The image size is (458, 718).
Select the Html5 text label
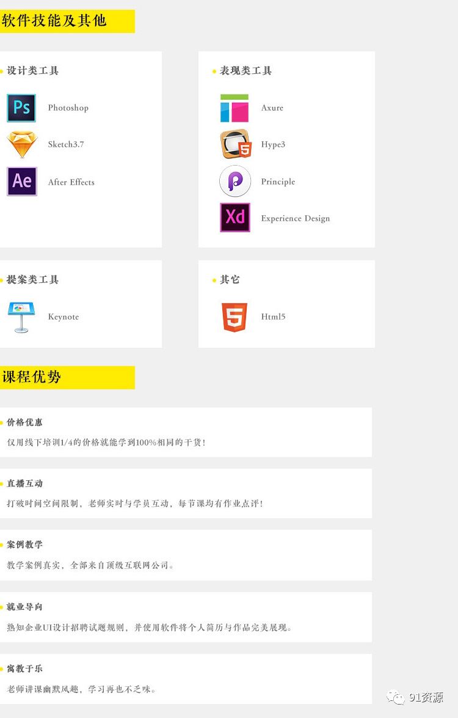pos(273,317)
